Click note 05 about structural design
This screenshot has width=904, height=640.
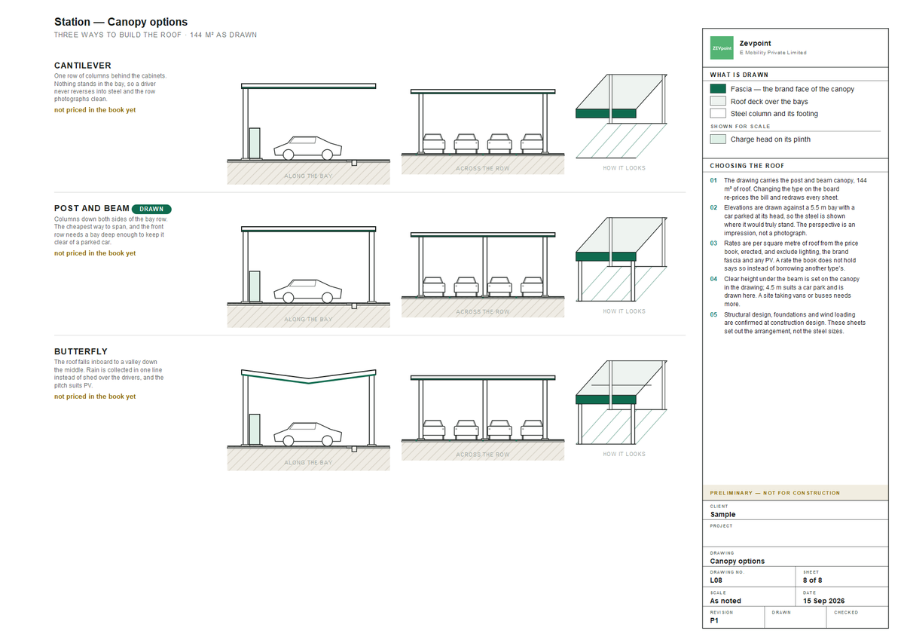click(x=789, y=323)
